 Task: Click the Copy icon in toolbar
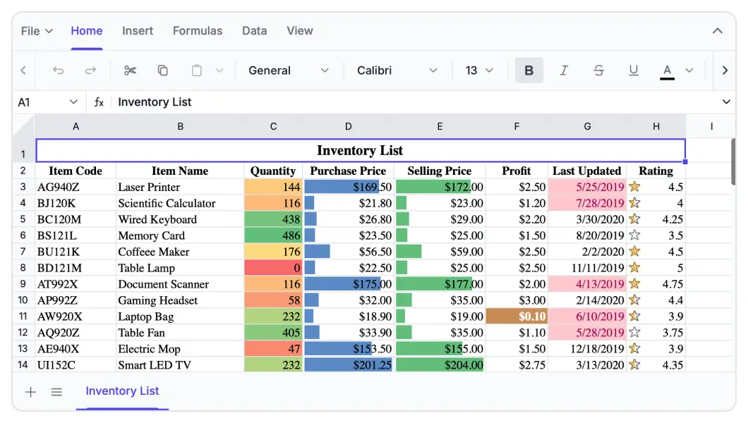[x=163, y=70]
